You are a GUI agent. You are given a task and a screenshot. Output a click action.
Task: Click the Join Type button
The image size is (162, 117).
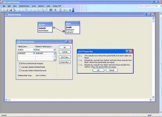(x=65, y=57)
